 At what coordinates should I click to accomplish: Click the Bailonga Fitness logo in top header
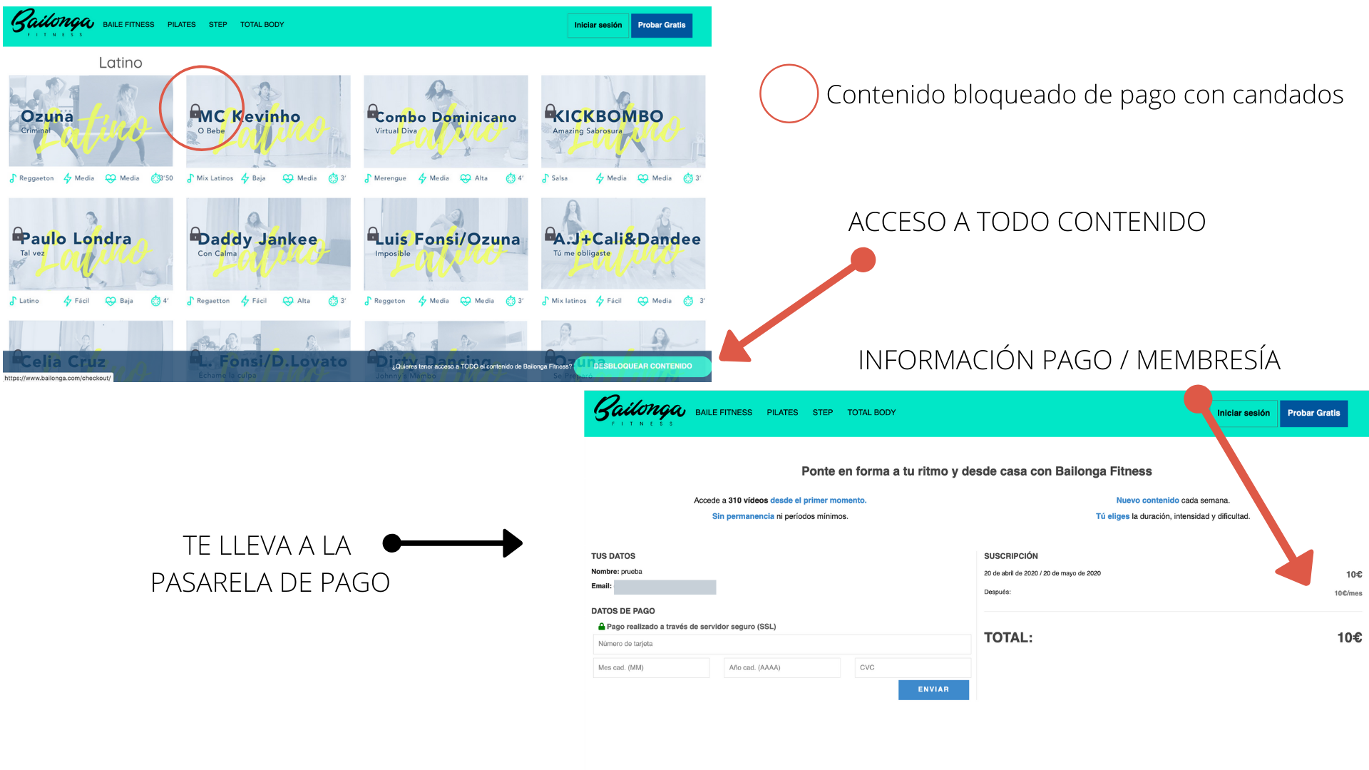[52, 24]
